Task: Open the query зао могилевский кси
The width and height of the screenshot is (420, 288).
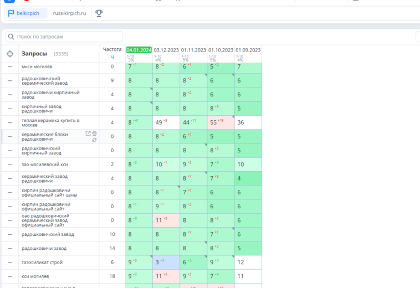Action: [45, 164]
